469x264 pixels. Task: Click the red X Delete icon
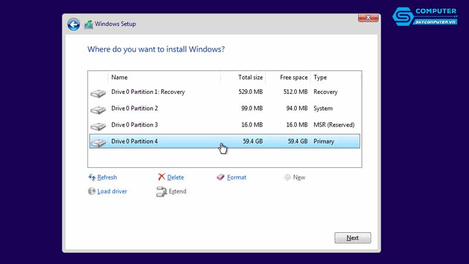(161, 177)
